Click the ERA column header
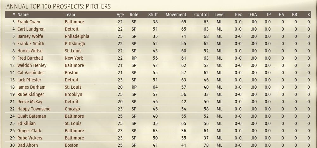 click(253, 15)
